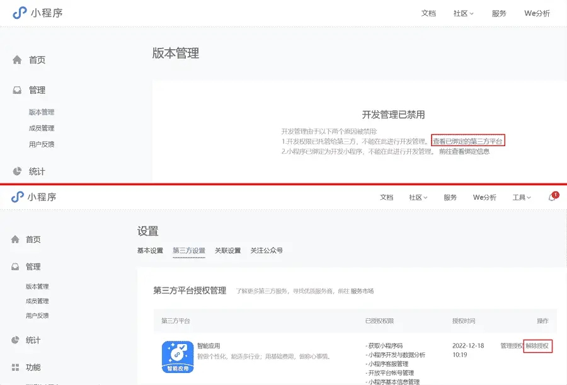Open the 社区 dropdown in the upper header

pos(463,13)
